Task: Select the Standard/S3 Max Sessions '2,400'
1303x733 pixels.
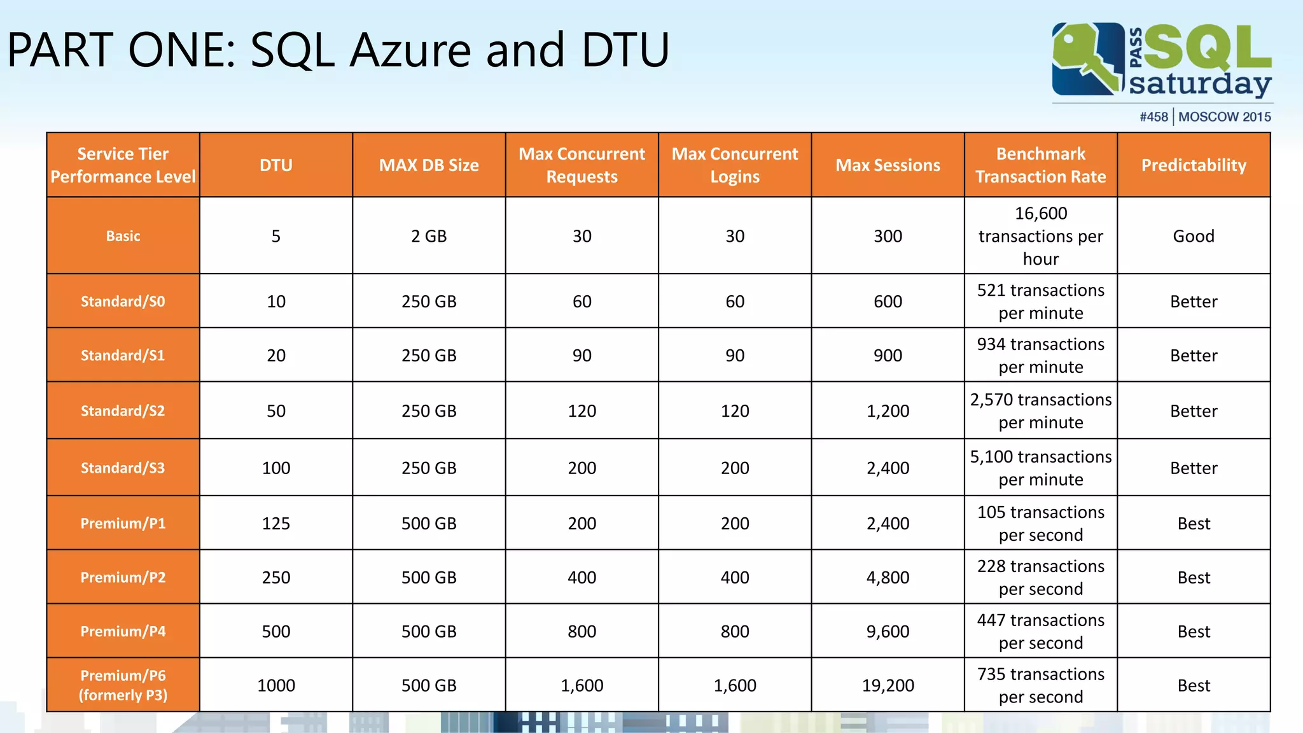Action: [x=888, y=468]
